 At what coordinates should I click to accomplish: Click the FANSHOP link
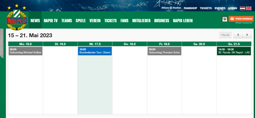click(190, 8)
